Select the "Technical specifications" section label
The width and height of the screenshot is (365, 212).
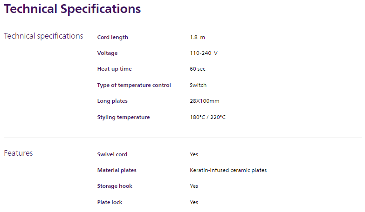(43, 36)
